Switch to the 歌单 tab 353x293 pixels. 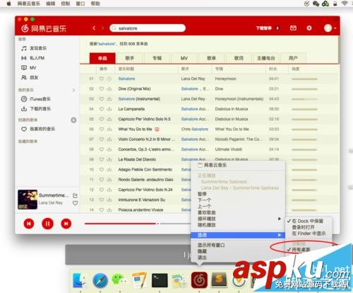[x=211, y=58]
